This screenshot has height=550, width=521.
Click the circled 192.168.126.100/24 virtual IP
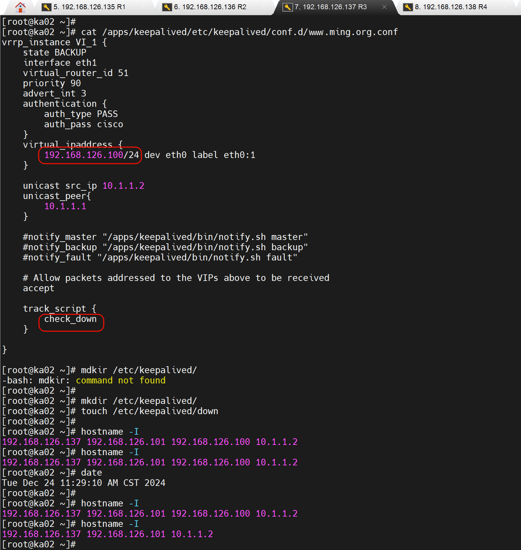tap(92, 155)
